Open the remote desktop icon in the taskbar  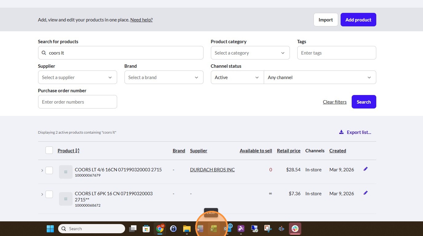[x=255, y=229]
